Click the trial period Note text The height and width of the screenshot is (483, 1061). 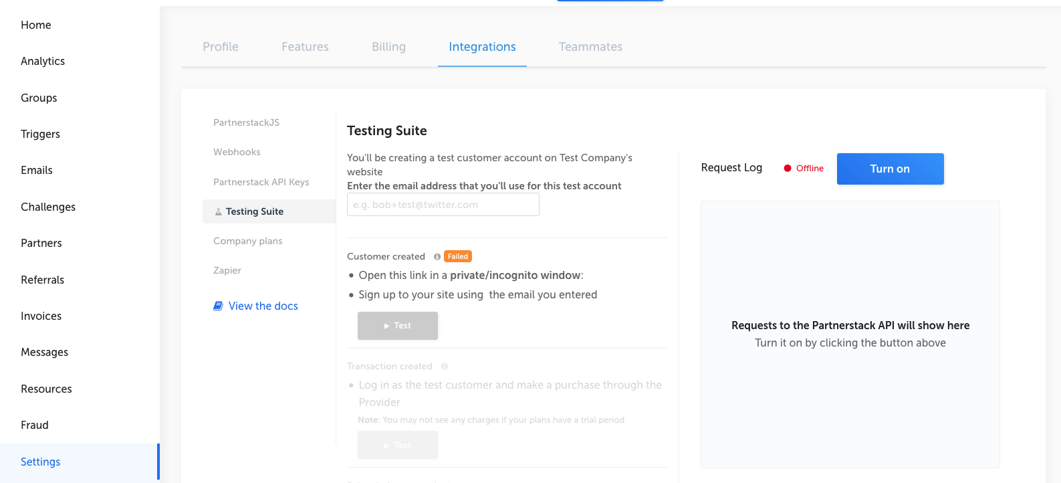point(491,420)
